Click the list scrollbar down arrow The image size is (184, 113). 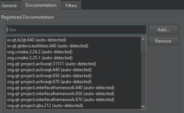[143, 107]
